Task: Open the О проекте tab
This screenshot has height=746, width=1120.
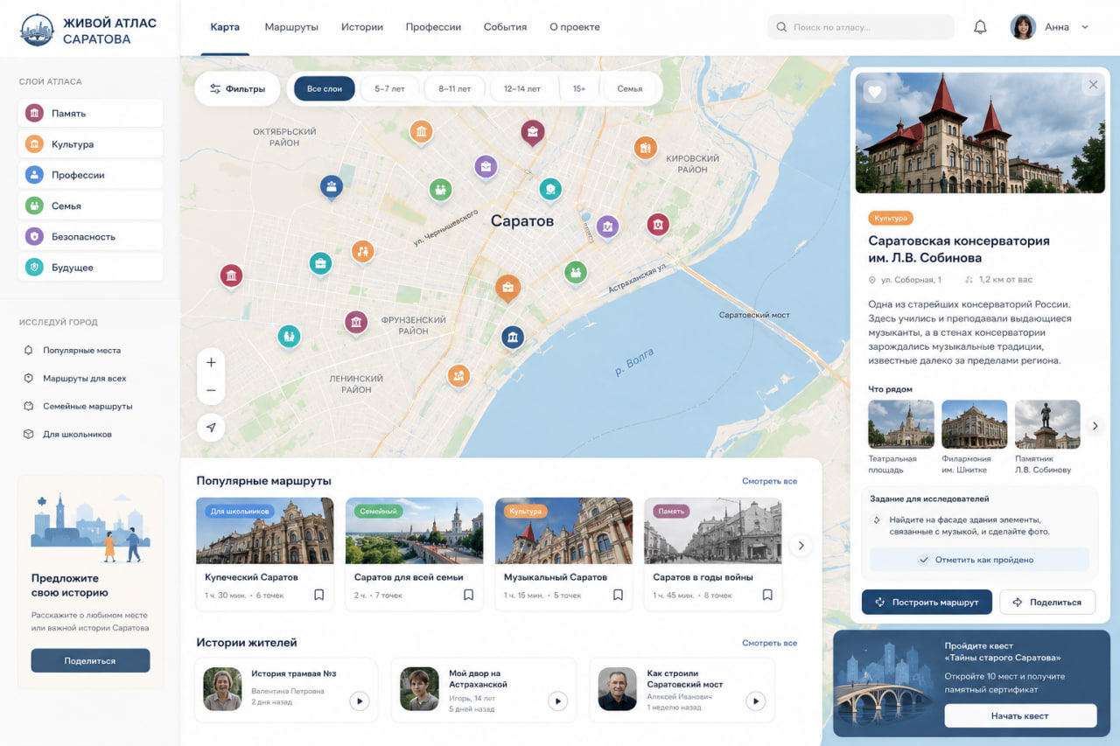Action: (x=575, y=27)
